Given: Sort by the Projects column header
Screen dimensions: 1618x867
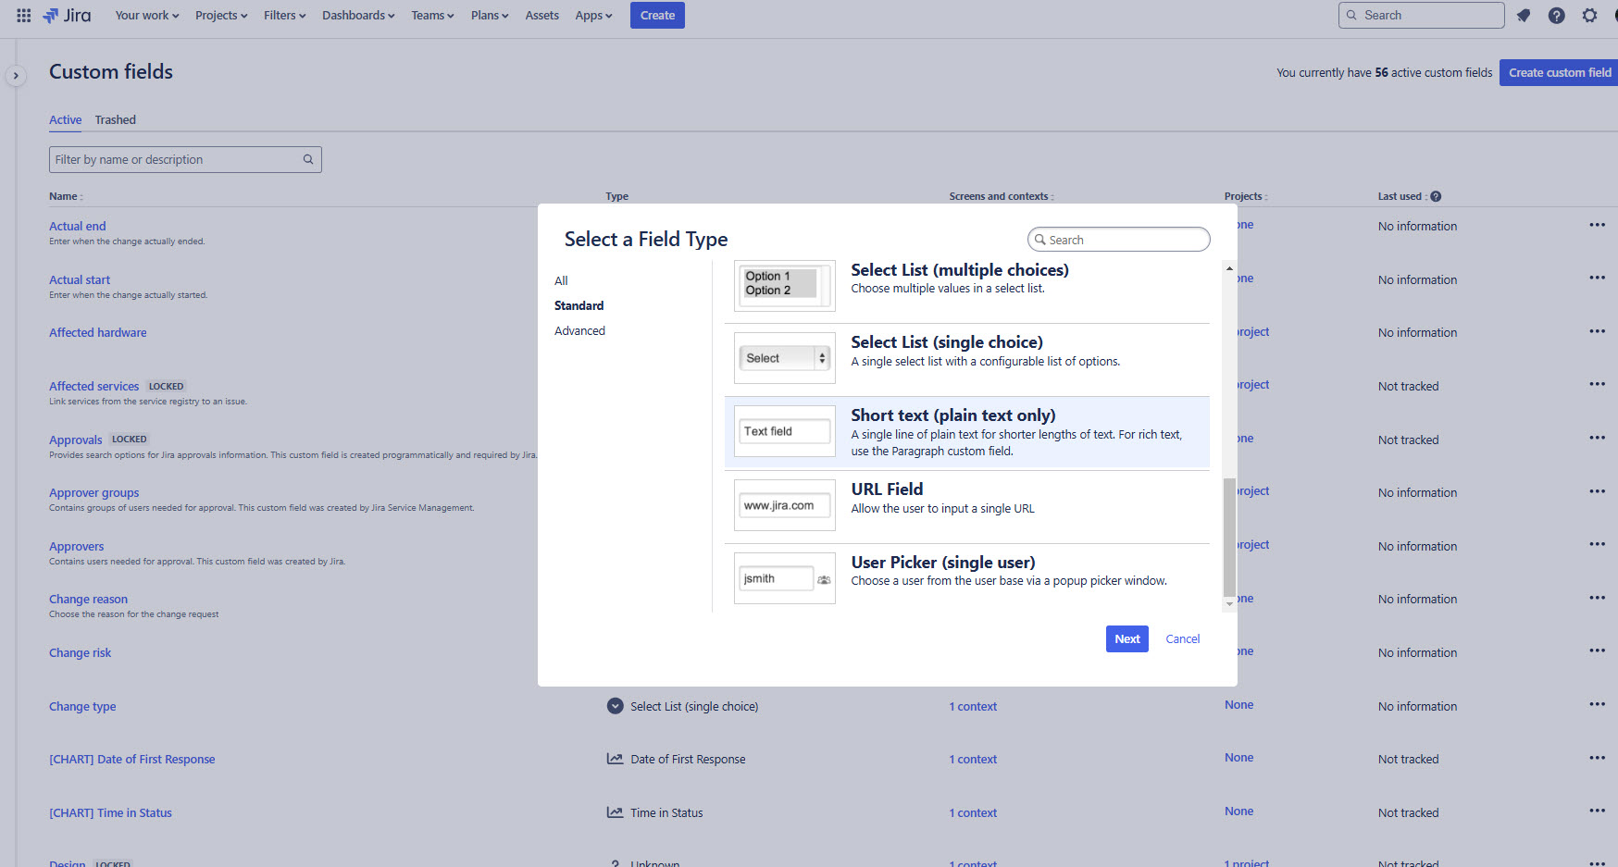Looking at the screenshot, I should pyautogui.click(x=1246, y=196).
